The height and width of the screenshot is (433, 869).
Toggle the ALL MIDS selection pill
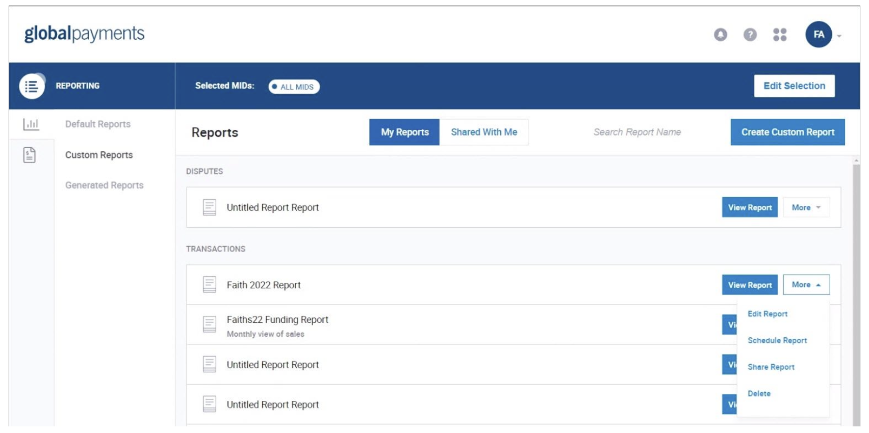[294, 87]
